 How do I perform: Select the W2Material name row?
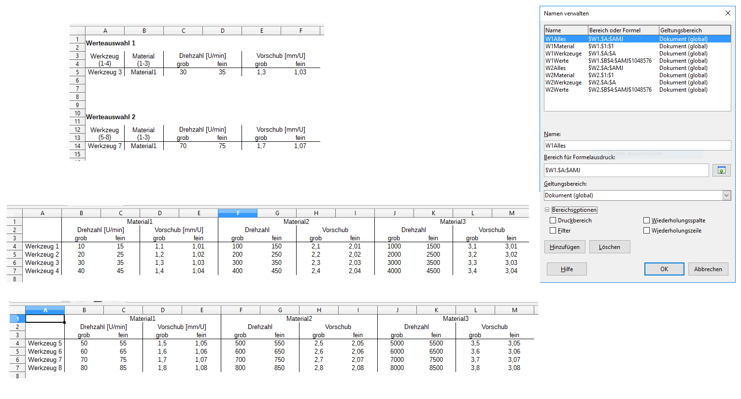coord(637,75)
